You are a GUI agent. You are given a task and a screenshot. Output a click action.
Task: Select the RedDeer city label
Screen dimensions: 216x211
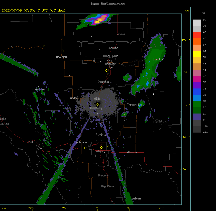tap(110, 64)
